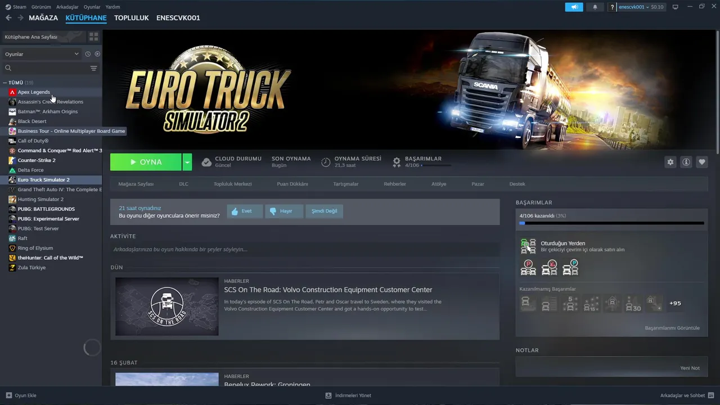Viewport: 720px width, 405px height.
Task: Click the achievements 4/106 progress bar
Action: coord(611,223)
